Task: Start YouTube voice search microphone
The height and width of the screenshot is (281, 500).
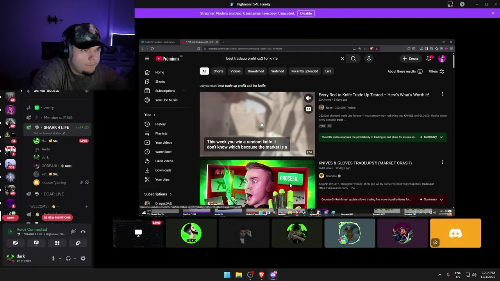Action: pyautogui.click(x=369, y=59)
